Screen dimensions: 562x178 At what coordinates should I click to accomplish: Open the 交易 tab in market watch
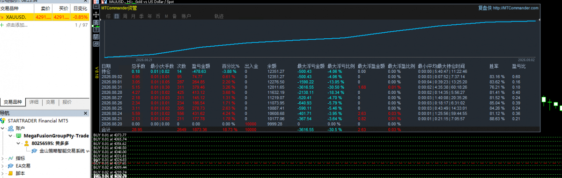pyautogui.click(x=50, y=102)
